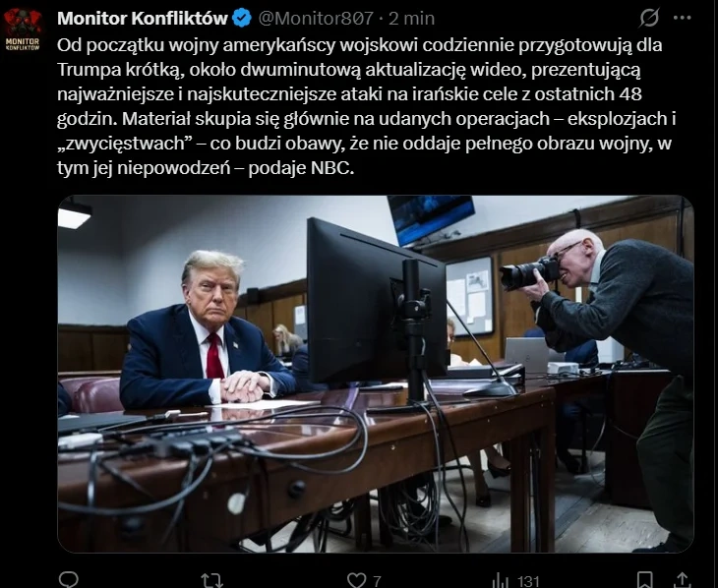Open view analytics bar chart icon
The width and height of the screenshot is (718, 588).
[x=500, y=581]
